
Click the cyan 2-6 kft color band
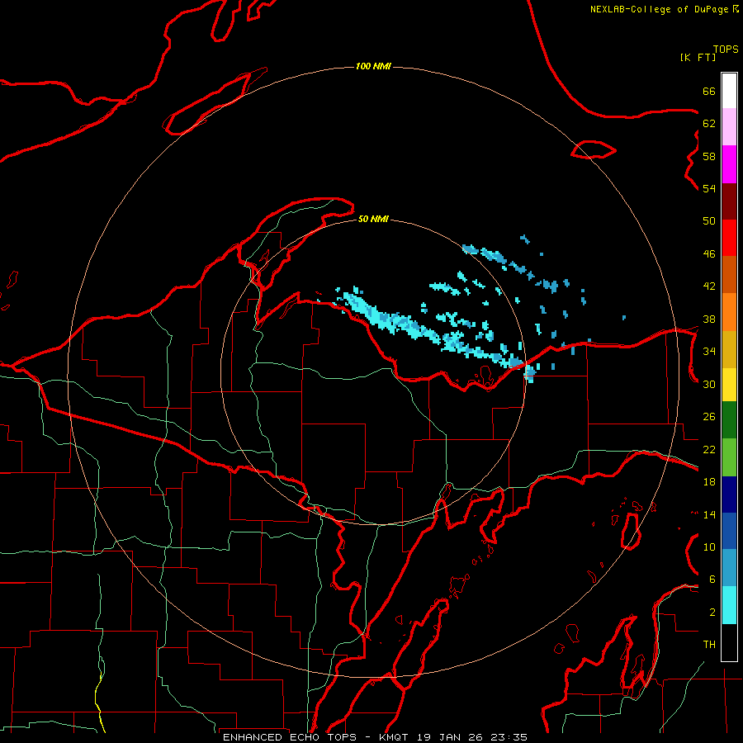tap(729, 605)
